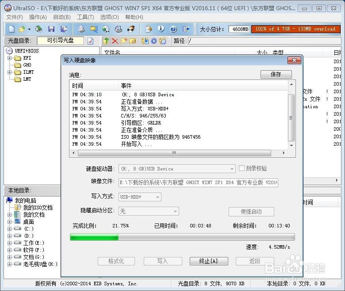Select 我的ISO文档 in local tree
The width and height of the screenshot is (345, 291).
coord(38,208)
